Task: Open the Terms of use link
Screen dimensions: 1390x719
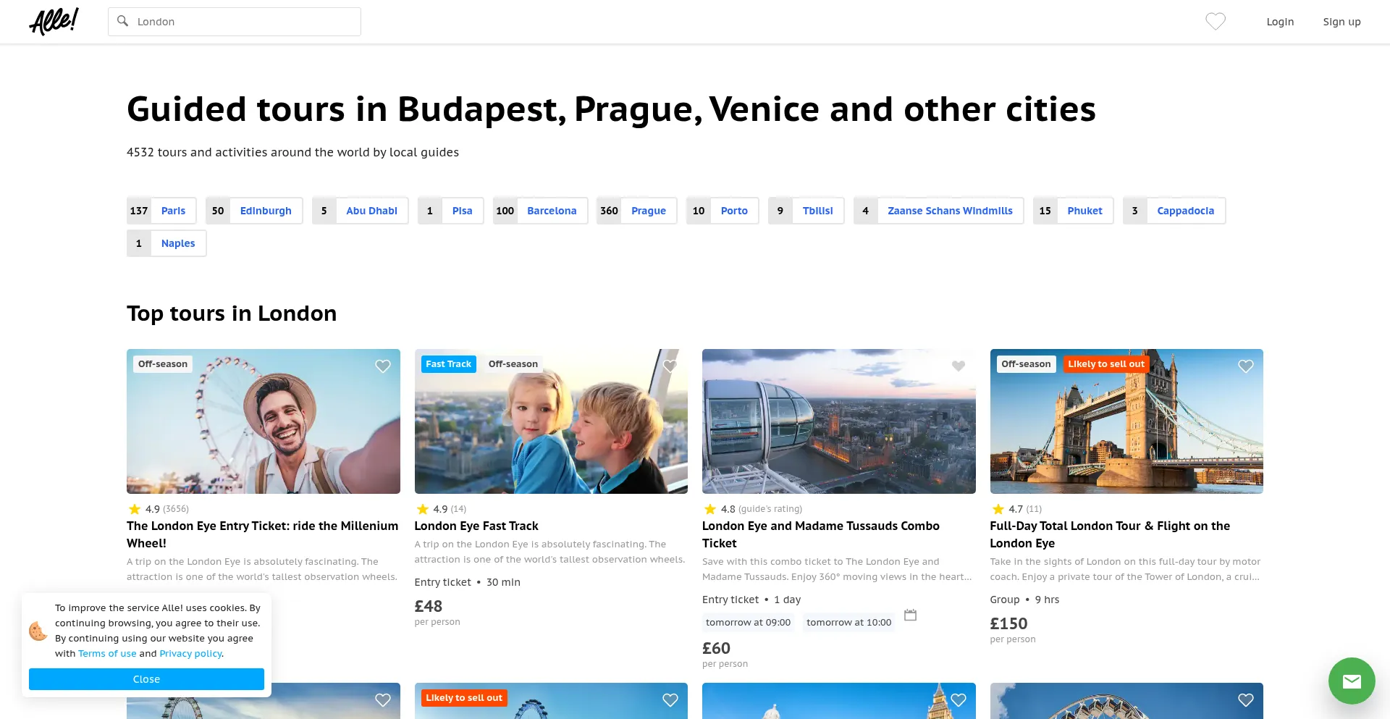Action: pos(107,653)
